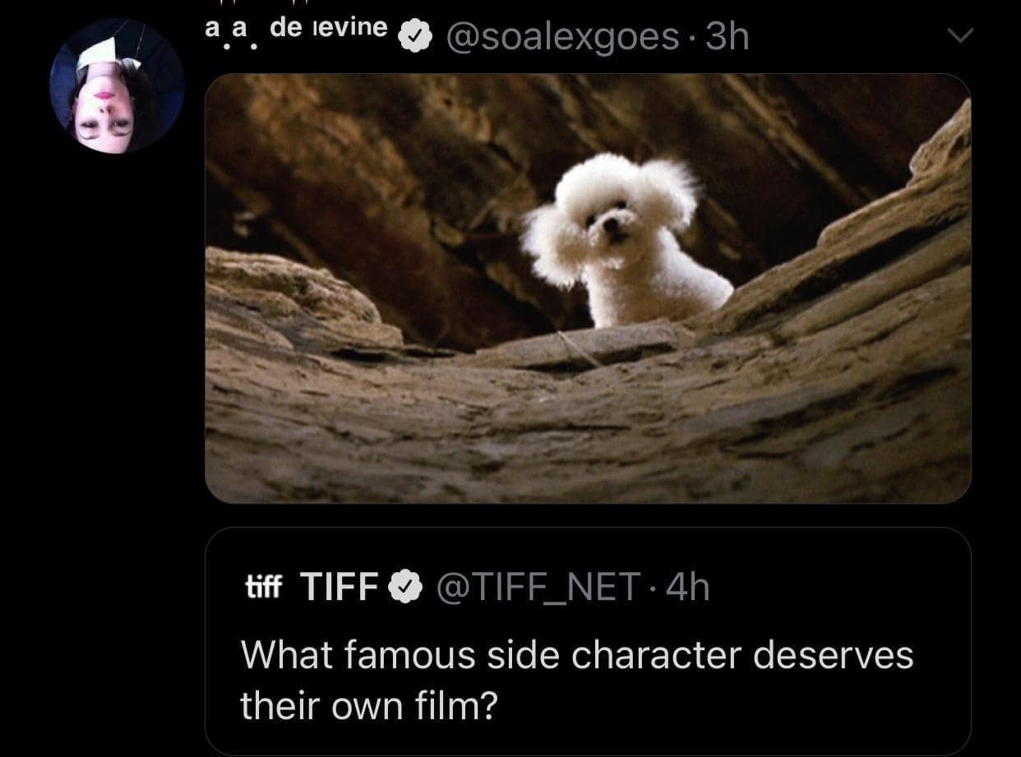Click the fluffy white dog's face in photo
The height and width of the screenshot is (757, 1021).
pos(610,218)
